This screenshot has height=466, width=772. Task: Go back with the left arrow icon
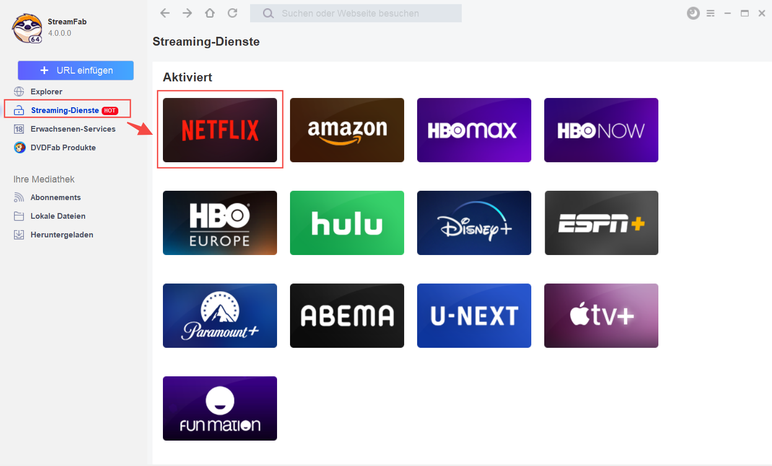(x=165, y=13)
